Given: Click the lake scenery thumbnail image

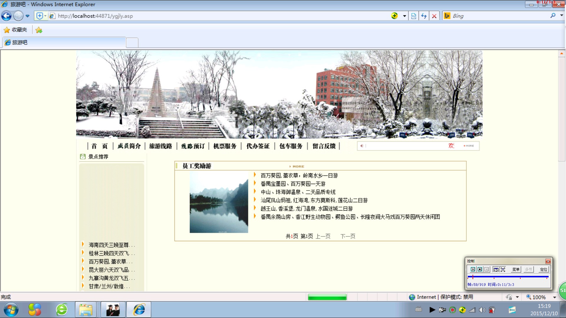Looking at the screenshot, I should coord(219,202).
